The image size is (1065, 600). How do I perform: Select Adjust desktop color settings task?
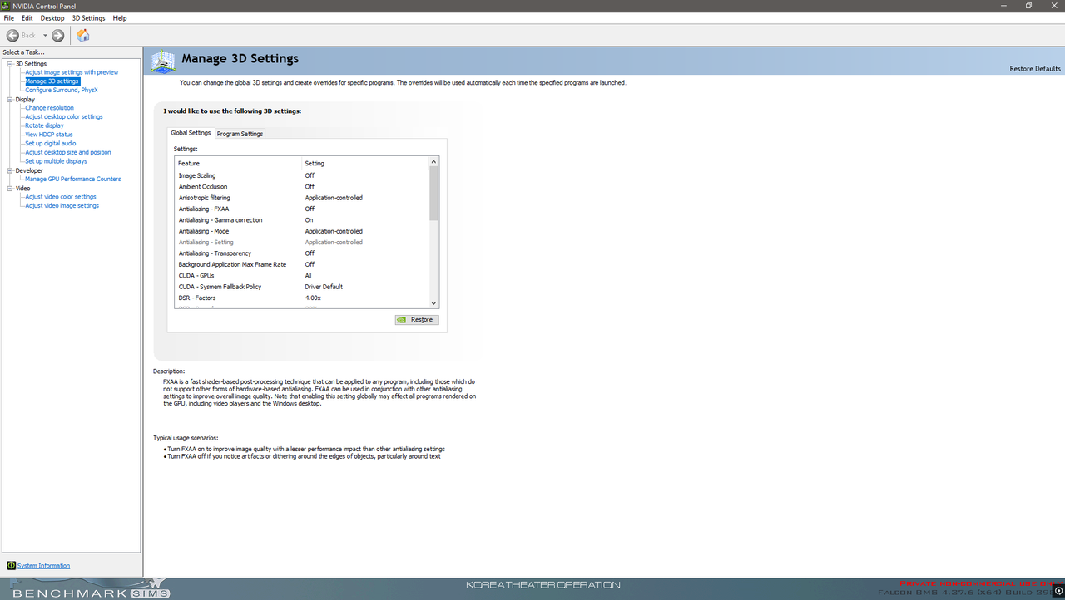[x=62, y=116]
